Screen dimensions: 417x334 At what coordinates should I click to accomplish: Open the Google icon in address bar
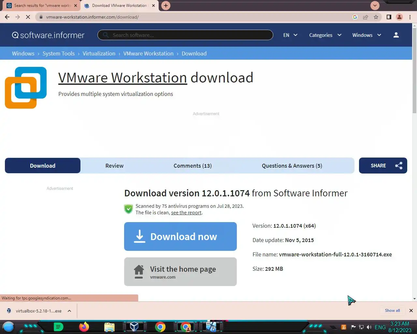(355, 17)
